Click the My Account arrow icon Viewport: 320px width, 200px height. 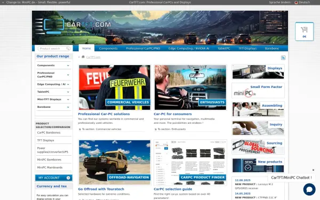pyautogui.click(x=68, y=178)
